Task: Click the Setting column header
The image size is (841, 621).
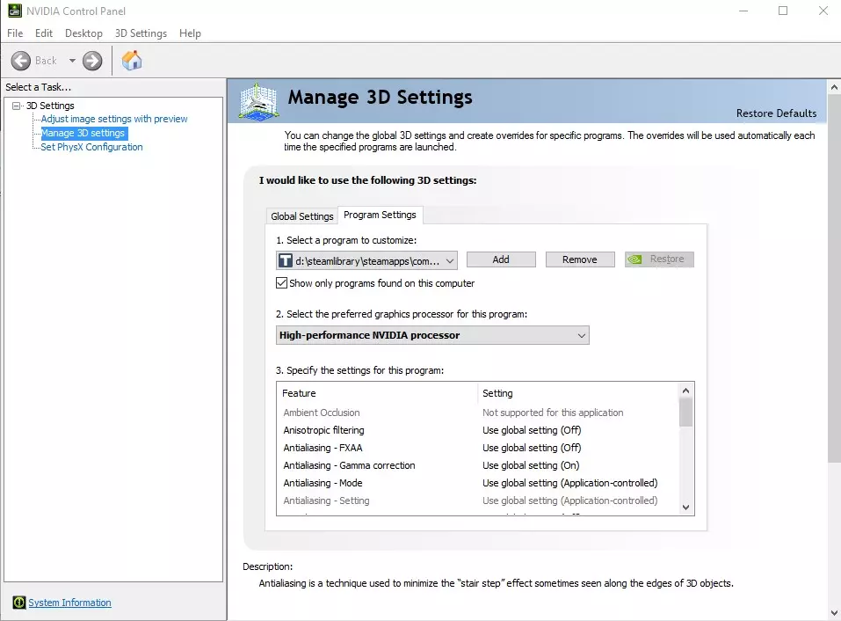Action: pyautogui.click(x=577, y=393)
